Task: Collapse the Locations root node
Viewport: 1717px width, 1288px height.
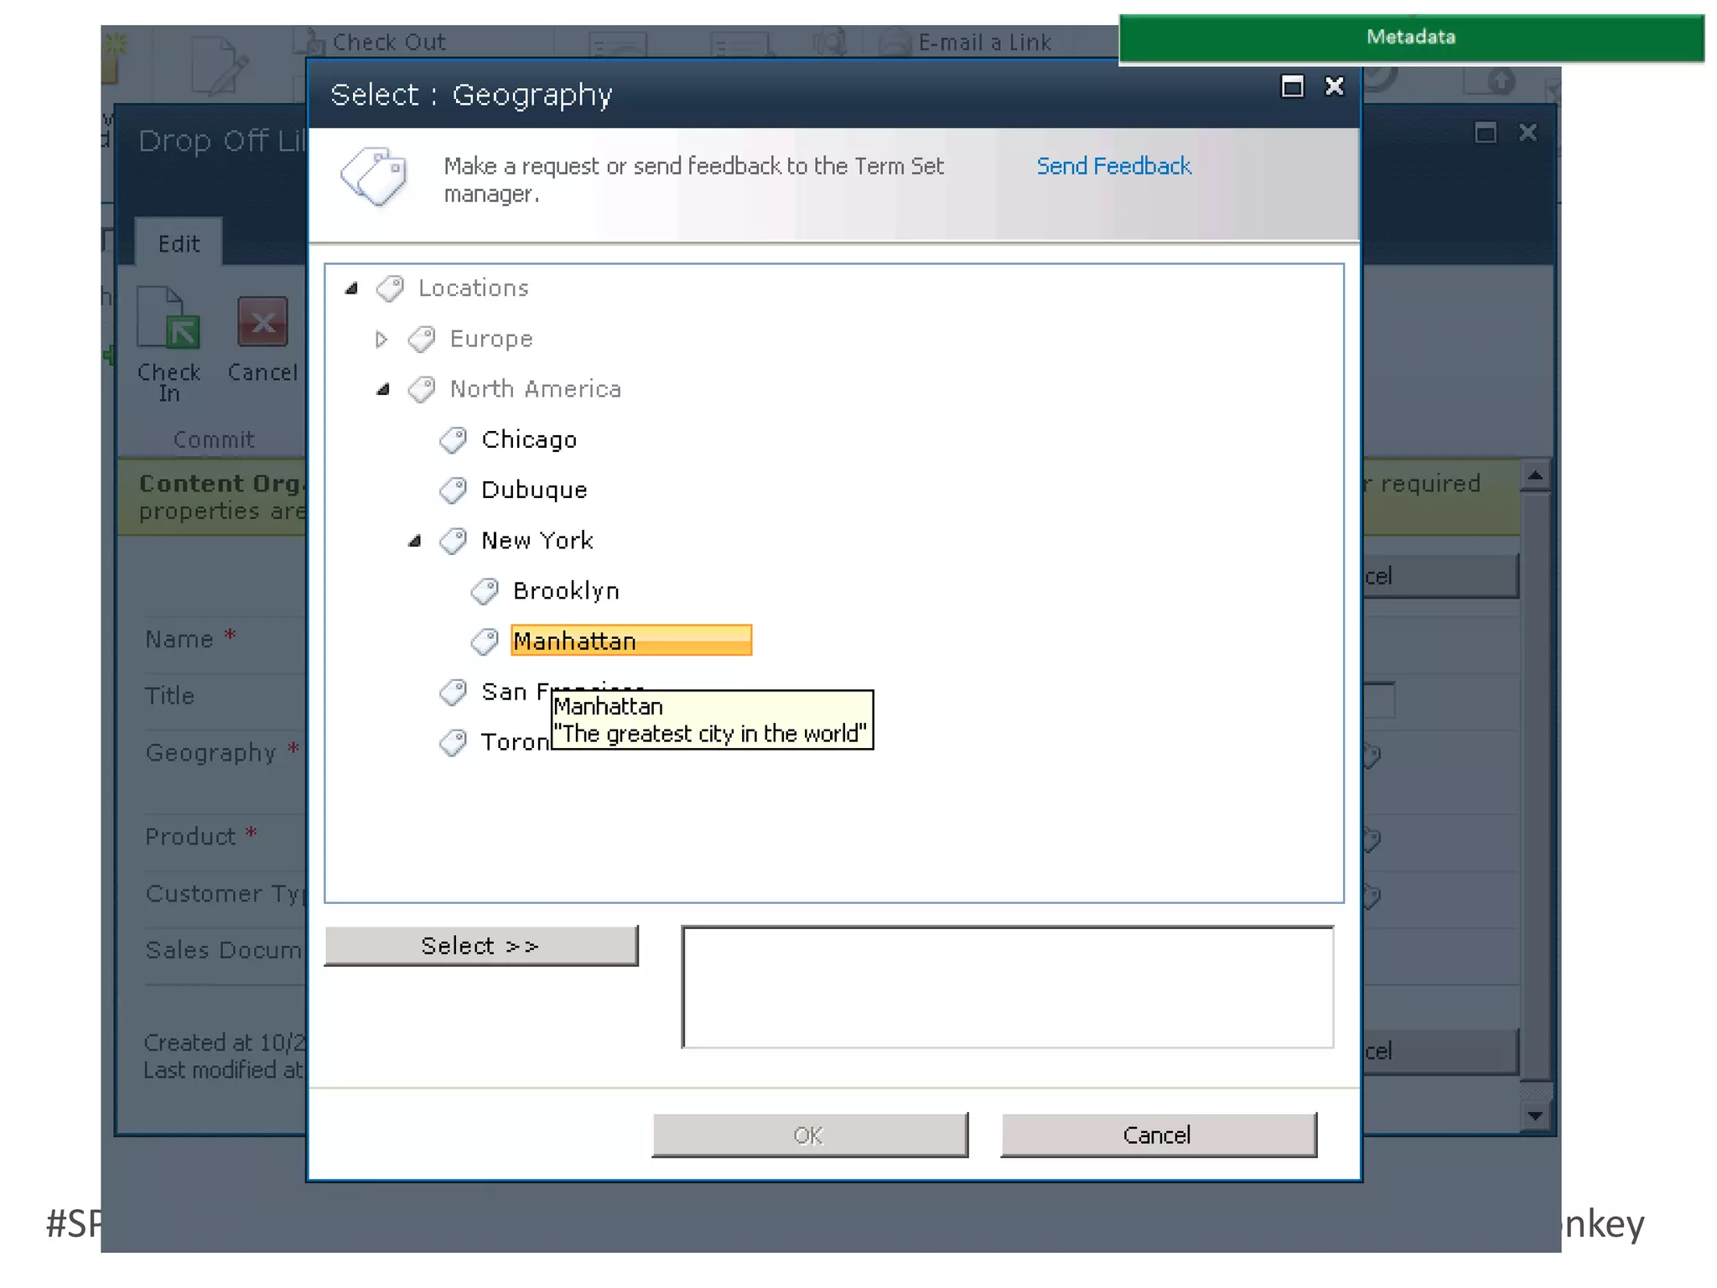Action: (351, 288)
